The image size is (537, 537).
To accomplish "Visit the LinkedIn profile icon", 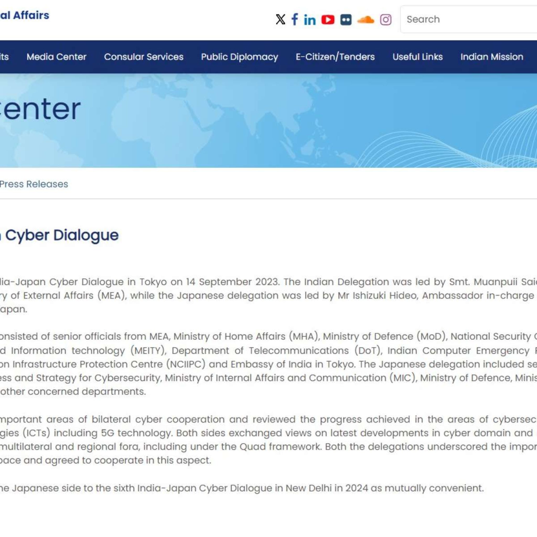I will [x=310, y=20].
